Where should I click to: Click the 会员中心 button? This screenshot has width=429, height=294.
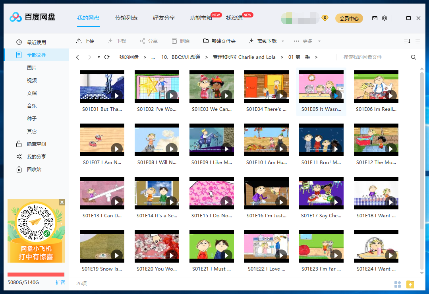coord(349,18)
